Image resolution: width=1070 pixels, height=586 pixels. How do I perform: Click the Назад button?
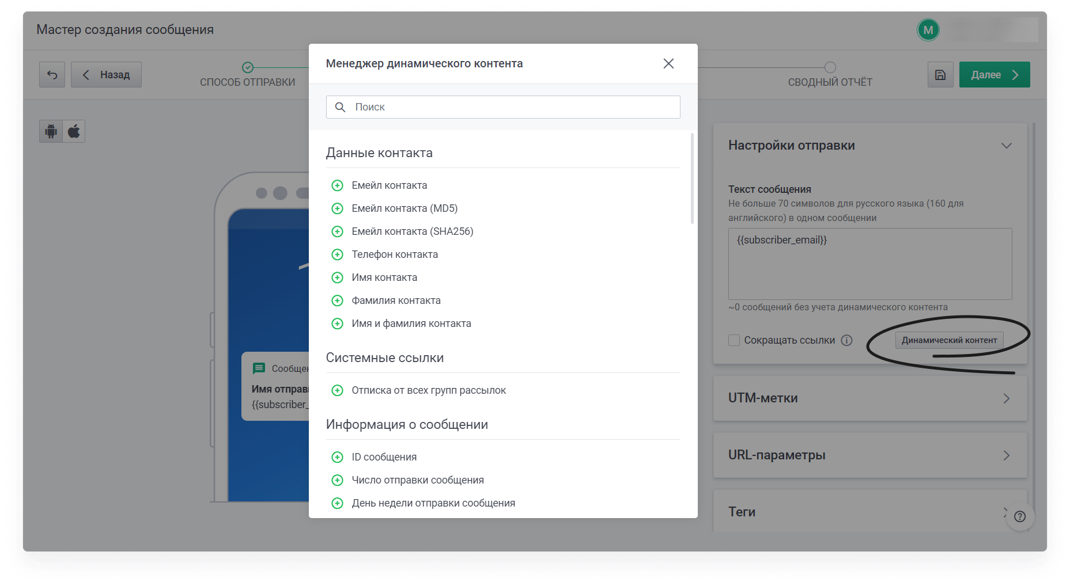(x=106, y=75)
